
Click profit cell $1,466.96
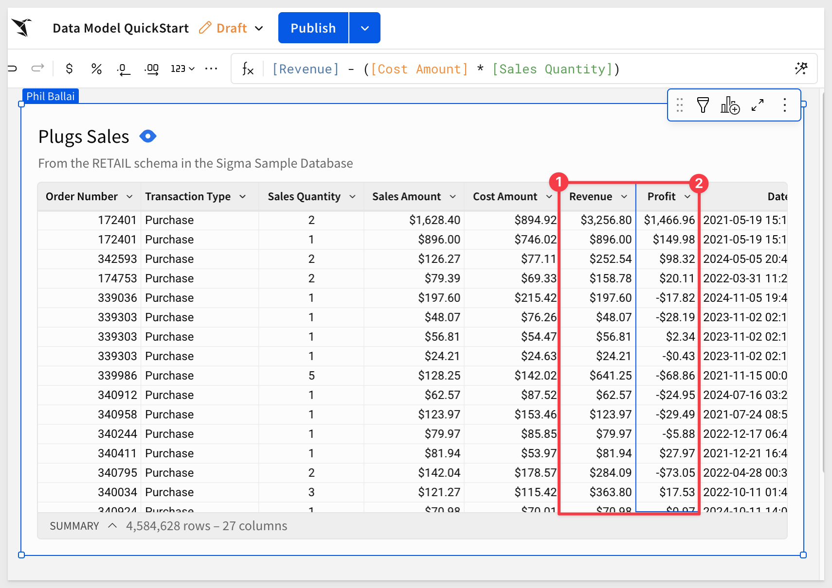[668, 220]
